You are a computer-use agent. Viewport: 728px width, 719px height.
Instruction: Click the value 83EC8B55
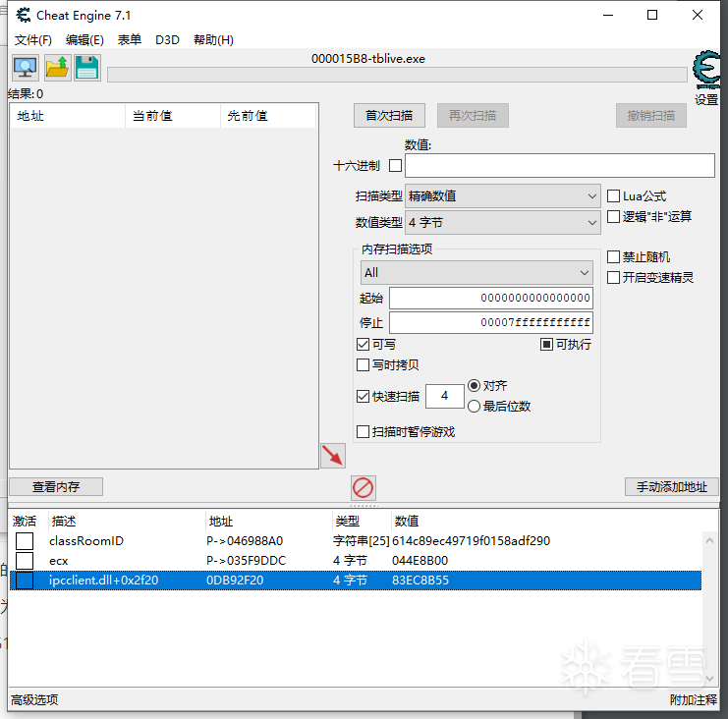420,581
